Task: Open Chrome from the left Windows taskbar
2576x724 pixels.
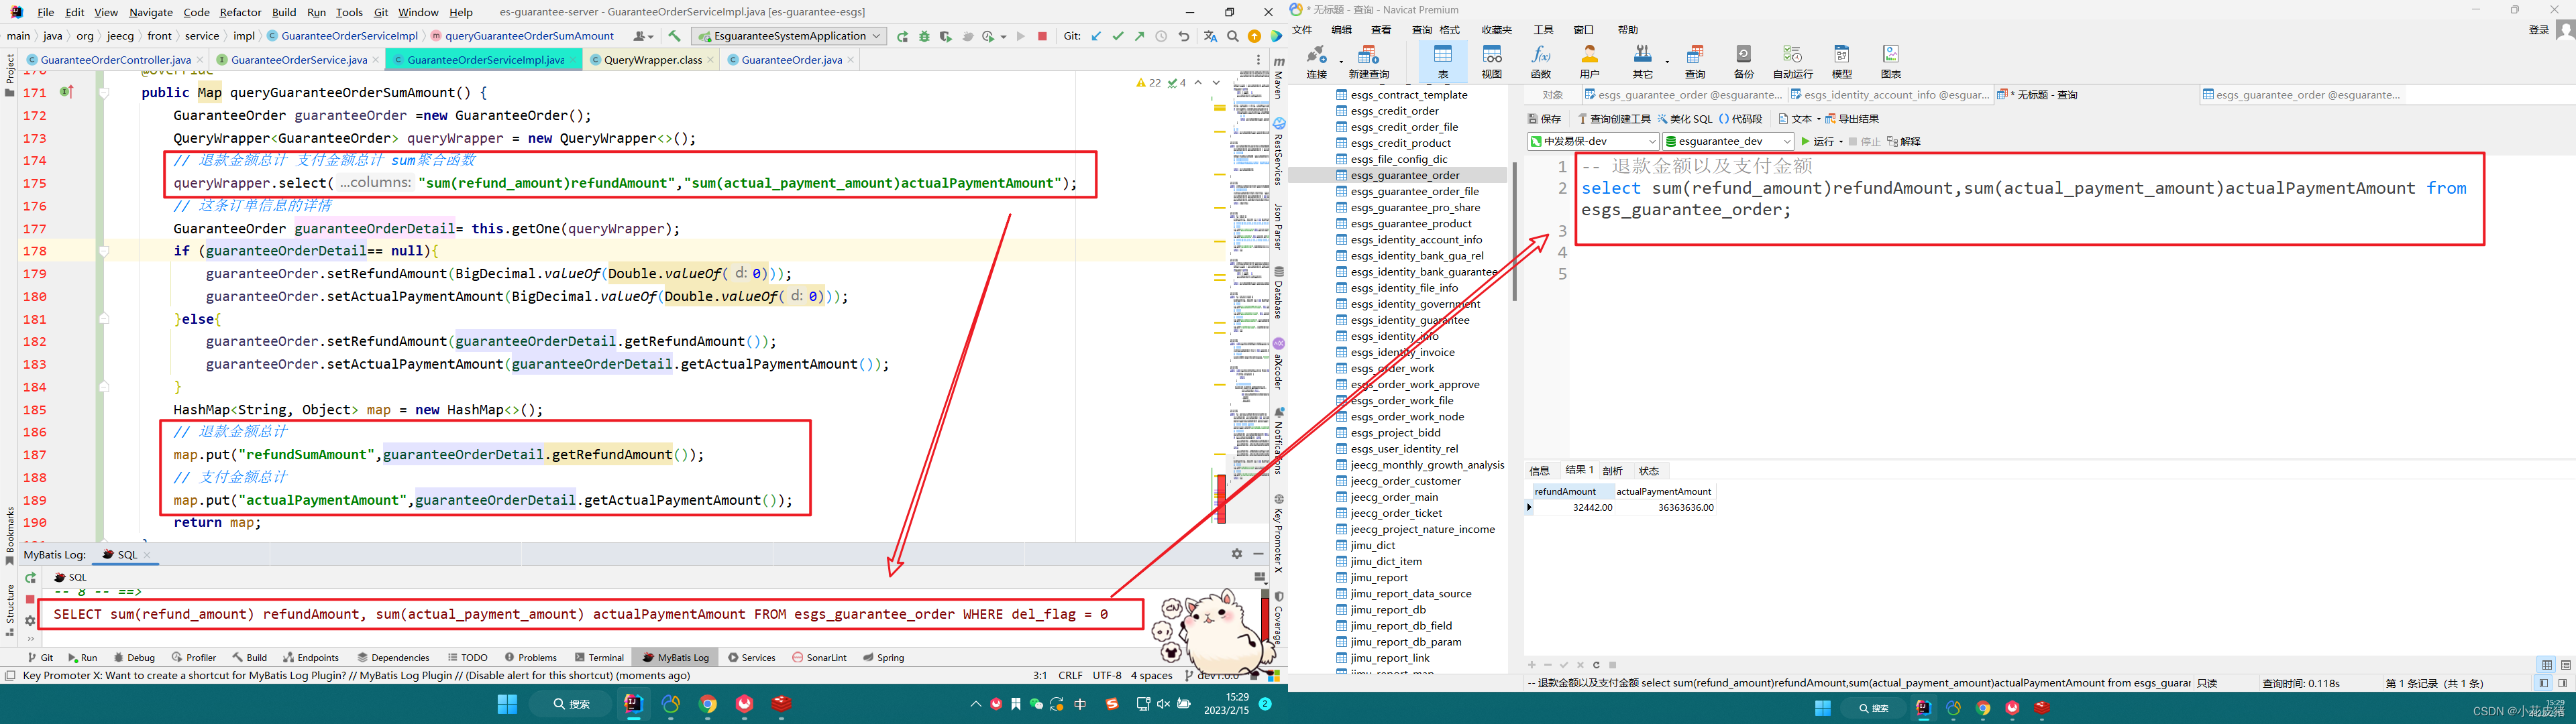Action: pyautogui.click(x=708, y=704)
